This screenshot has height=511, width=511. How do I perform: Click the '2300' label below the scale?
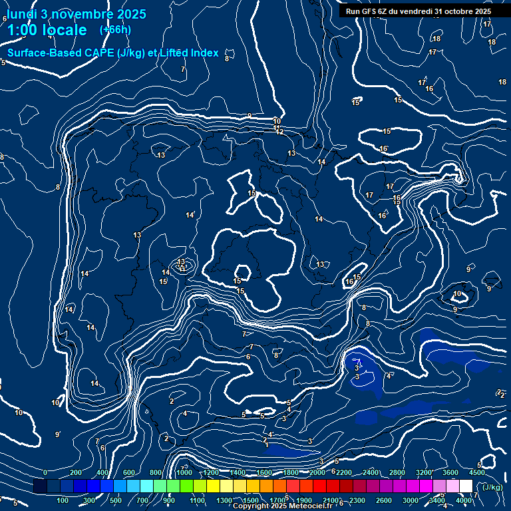click(357, 500)
